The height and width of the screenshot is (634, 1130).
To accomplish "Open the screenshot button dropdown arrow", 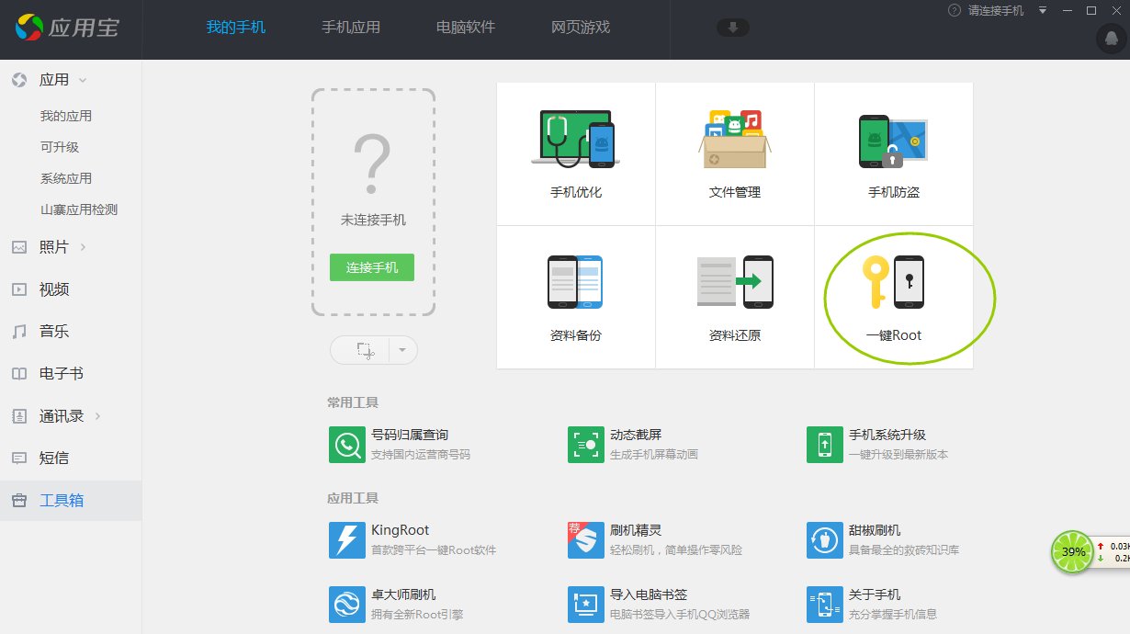I will (401, 350).
